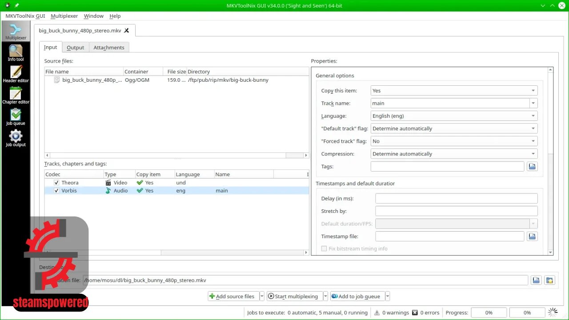This screenshot has width=569, height=320.
Task: Open the Info tool
Action: pos(16,53)
